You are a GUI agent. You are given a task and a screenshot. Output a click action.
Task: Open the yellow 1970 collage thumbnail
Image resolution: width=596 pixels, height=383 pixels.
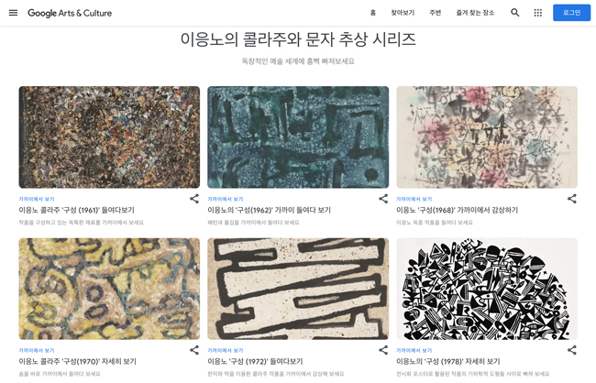[109, 289]
